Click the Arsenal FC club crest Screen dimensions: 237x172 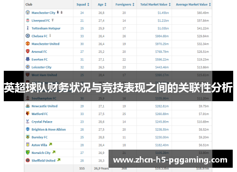[27, 51]
